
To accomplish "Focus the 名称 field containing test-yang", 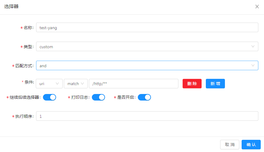I will pyautogui.click(x=147, y=27).
